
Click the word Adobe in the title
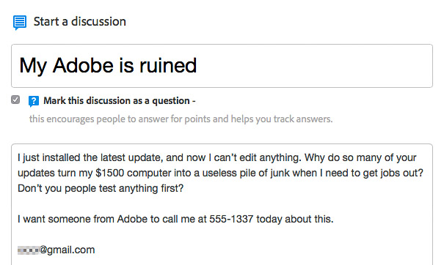[x=83, y=65]
